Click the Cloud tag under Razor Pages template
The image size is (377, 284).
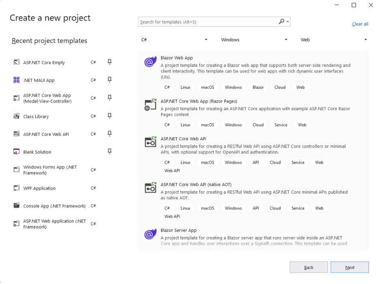[x=258, y=125]
